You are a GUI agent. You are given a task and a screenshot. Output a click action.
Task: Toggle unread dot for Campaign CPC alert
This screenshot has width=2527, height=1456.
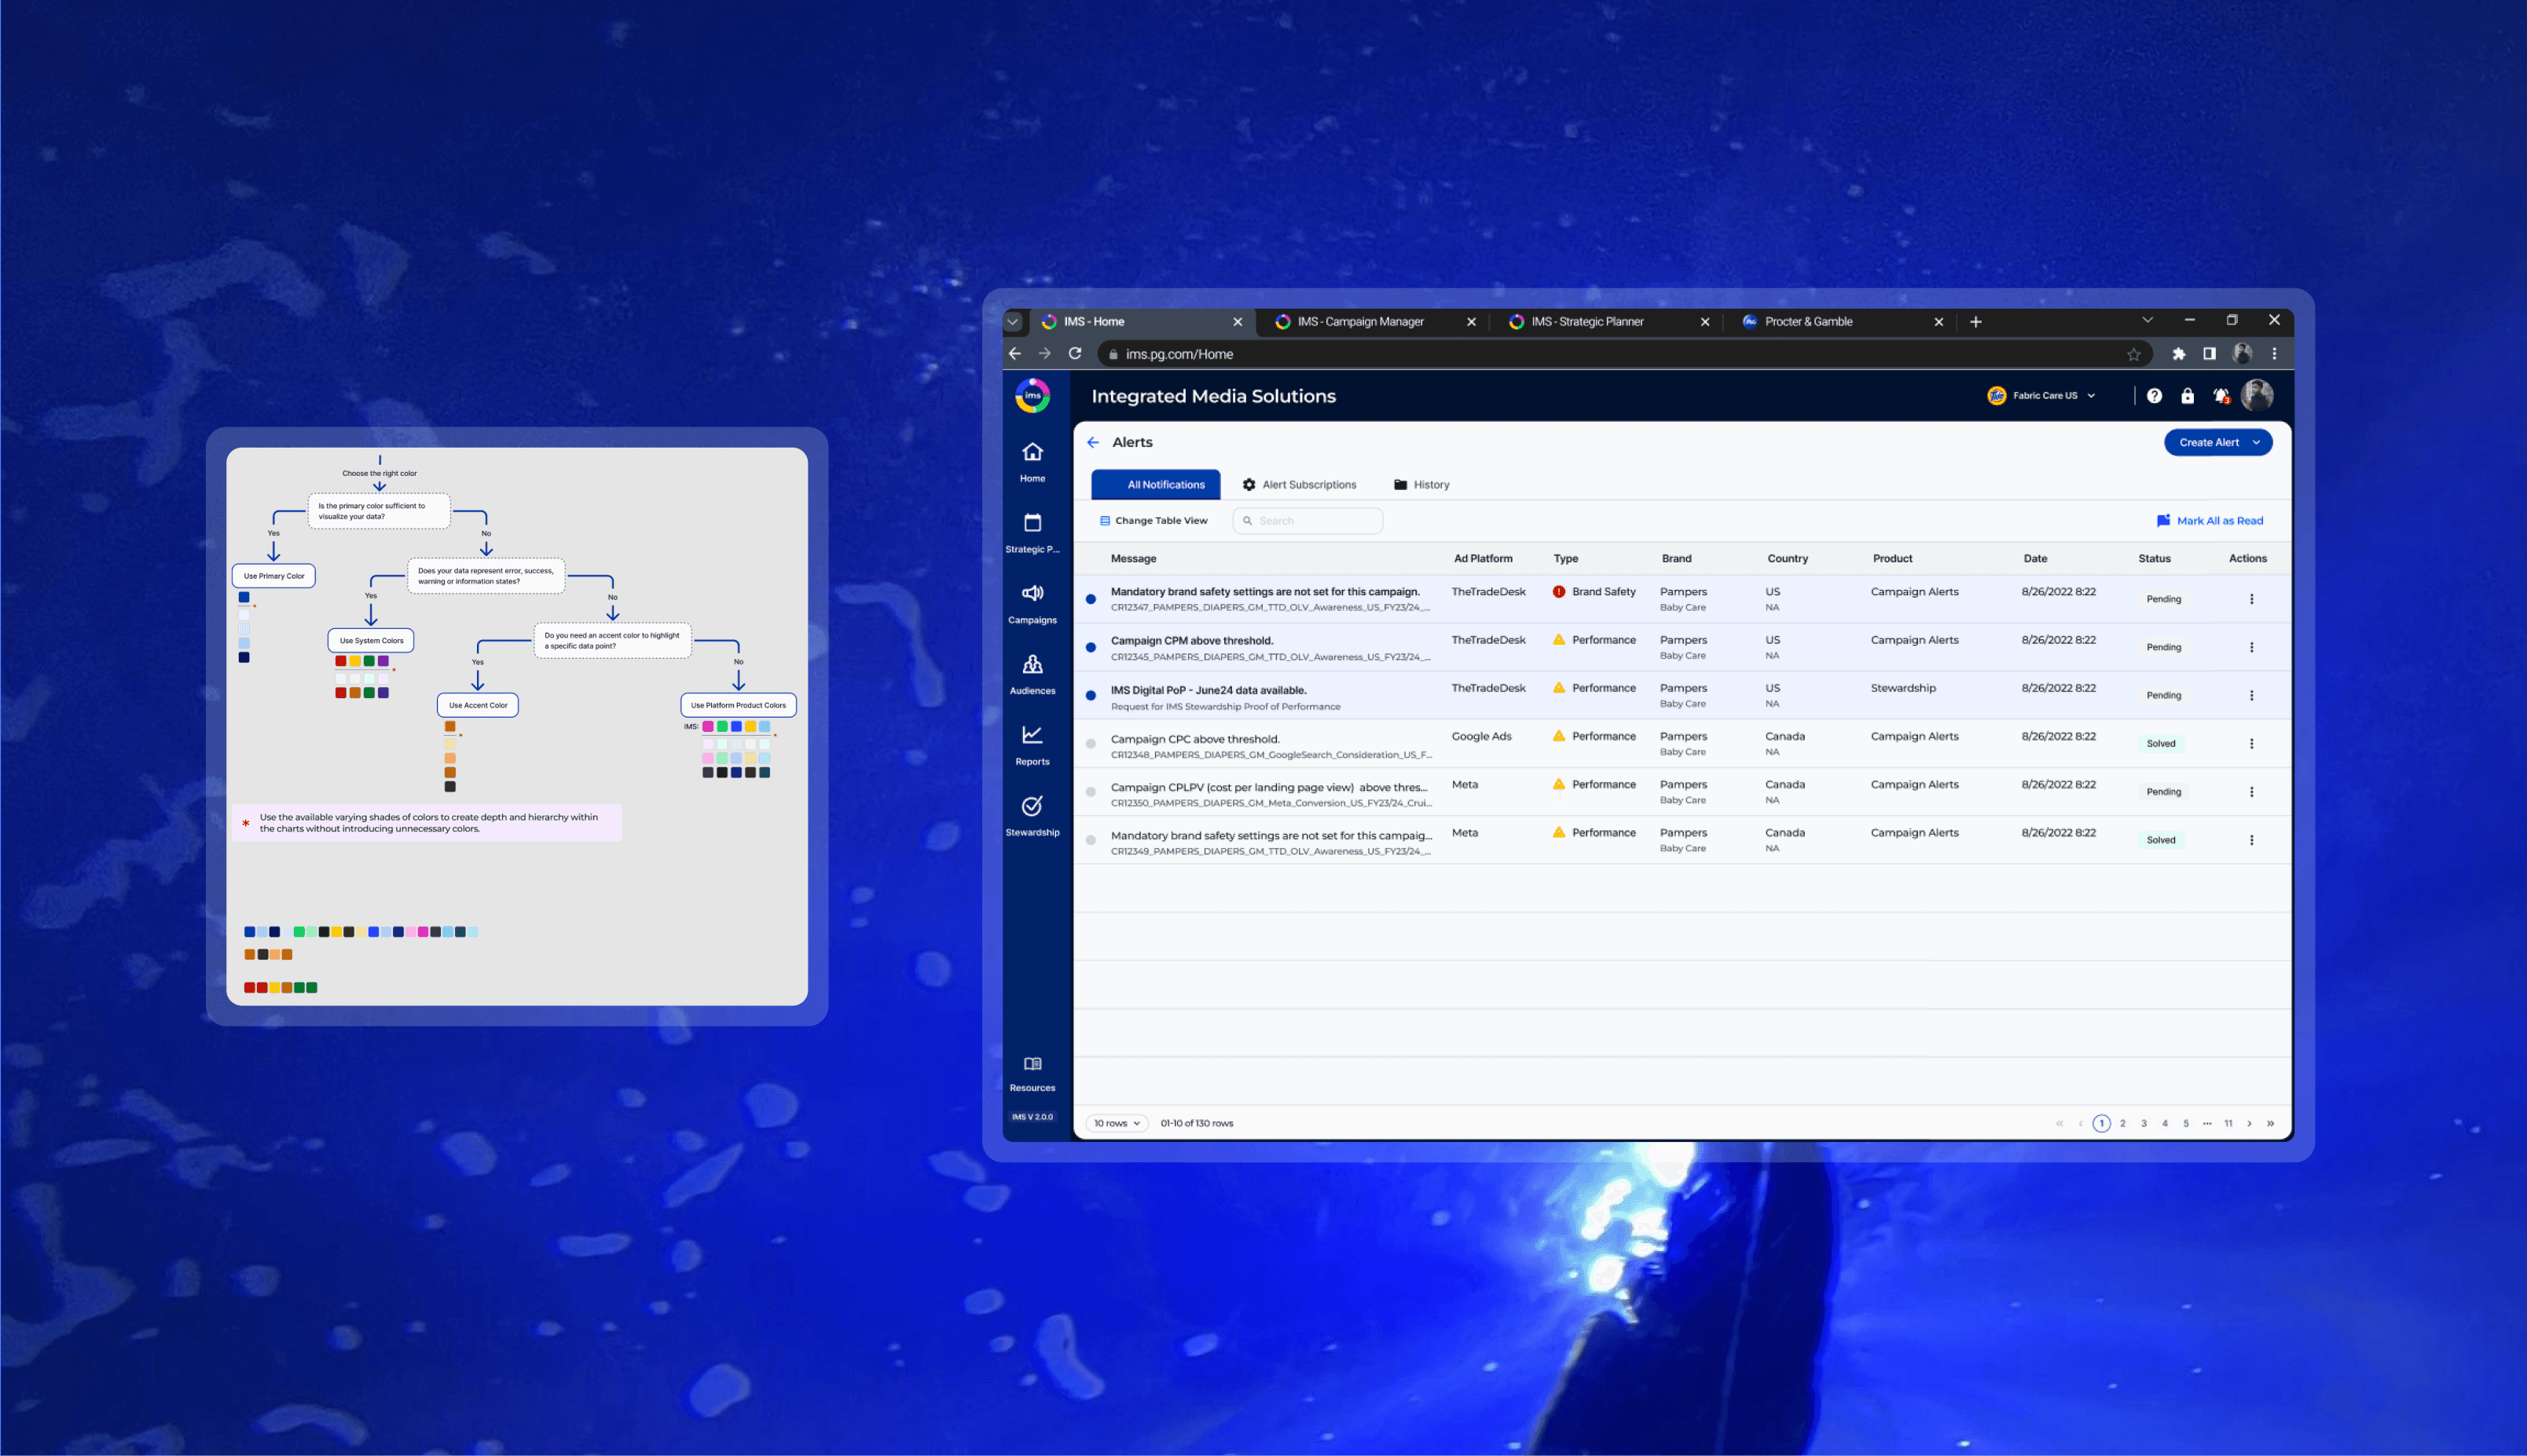pyautogui.click(x=1091, y=743)
